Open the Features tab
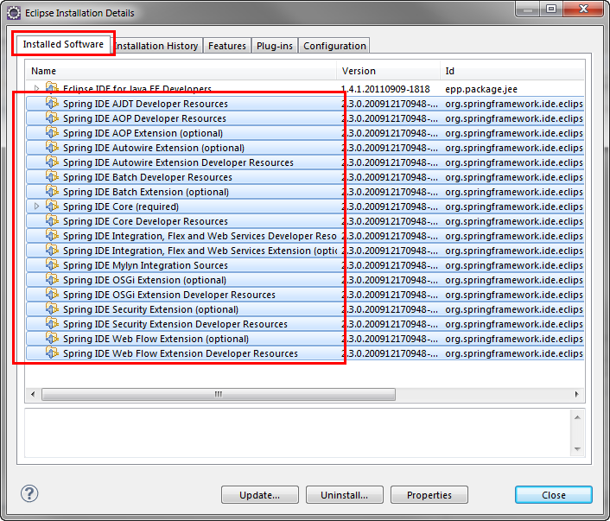The height and width of the screenshot is (521, 610). click(x=227, y=46)
